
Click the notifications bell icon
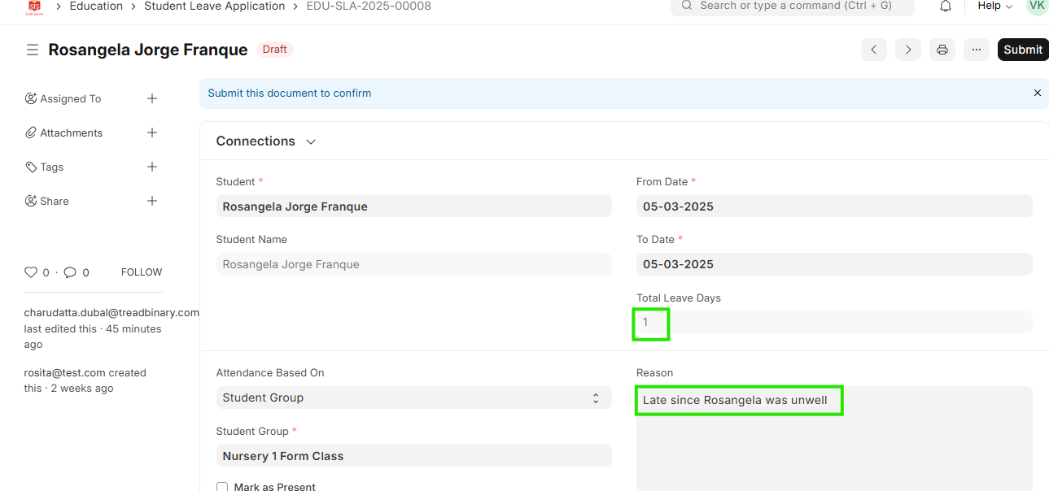tap(945, 7)
